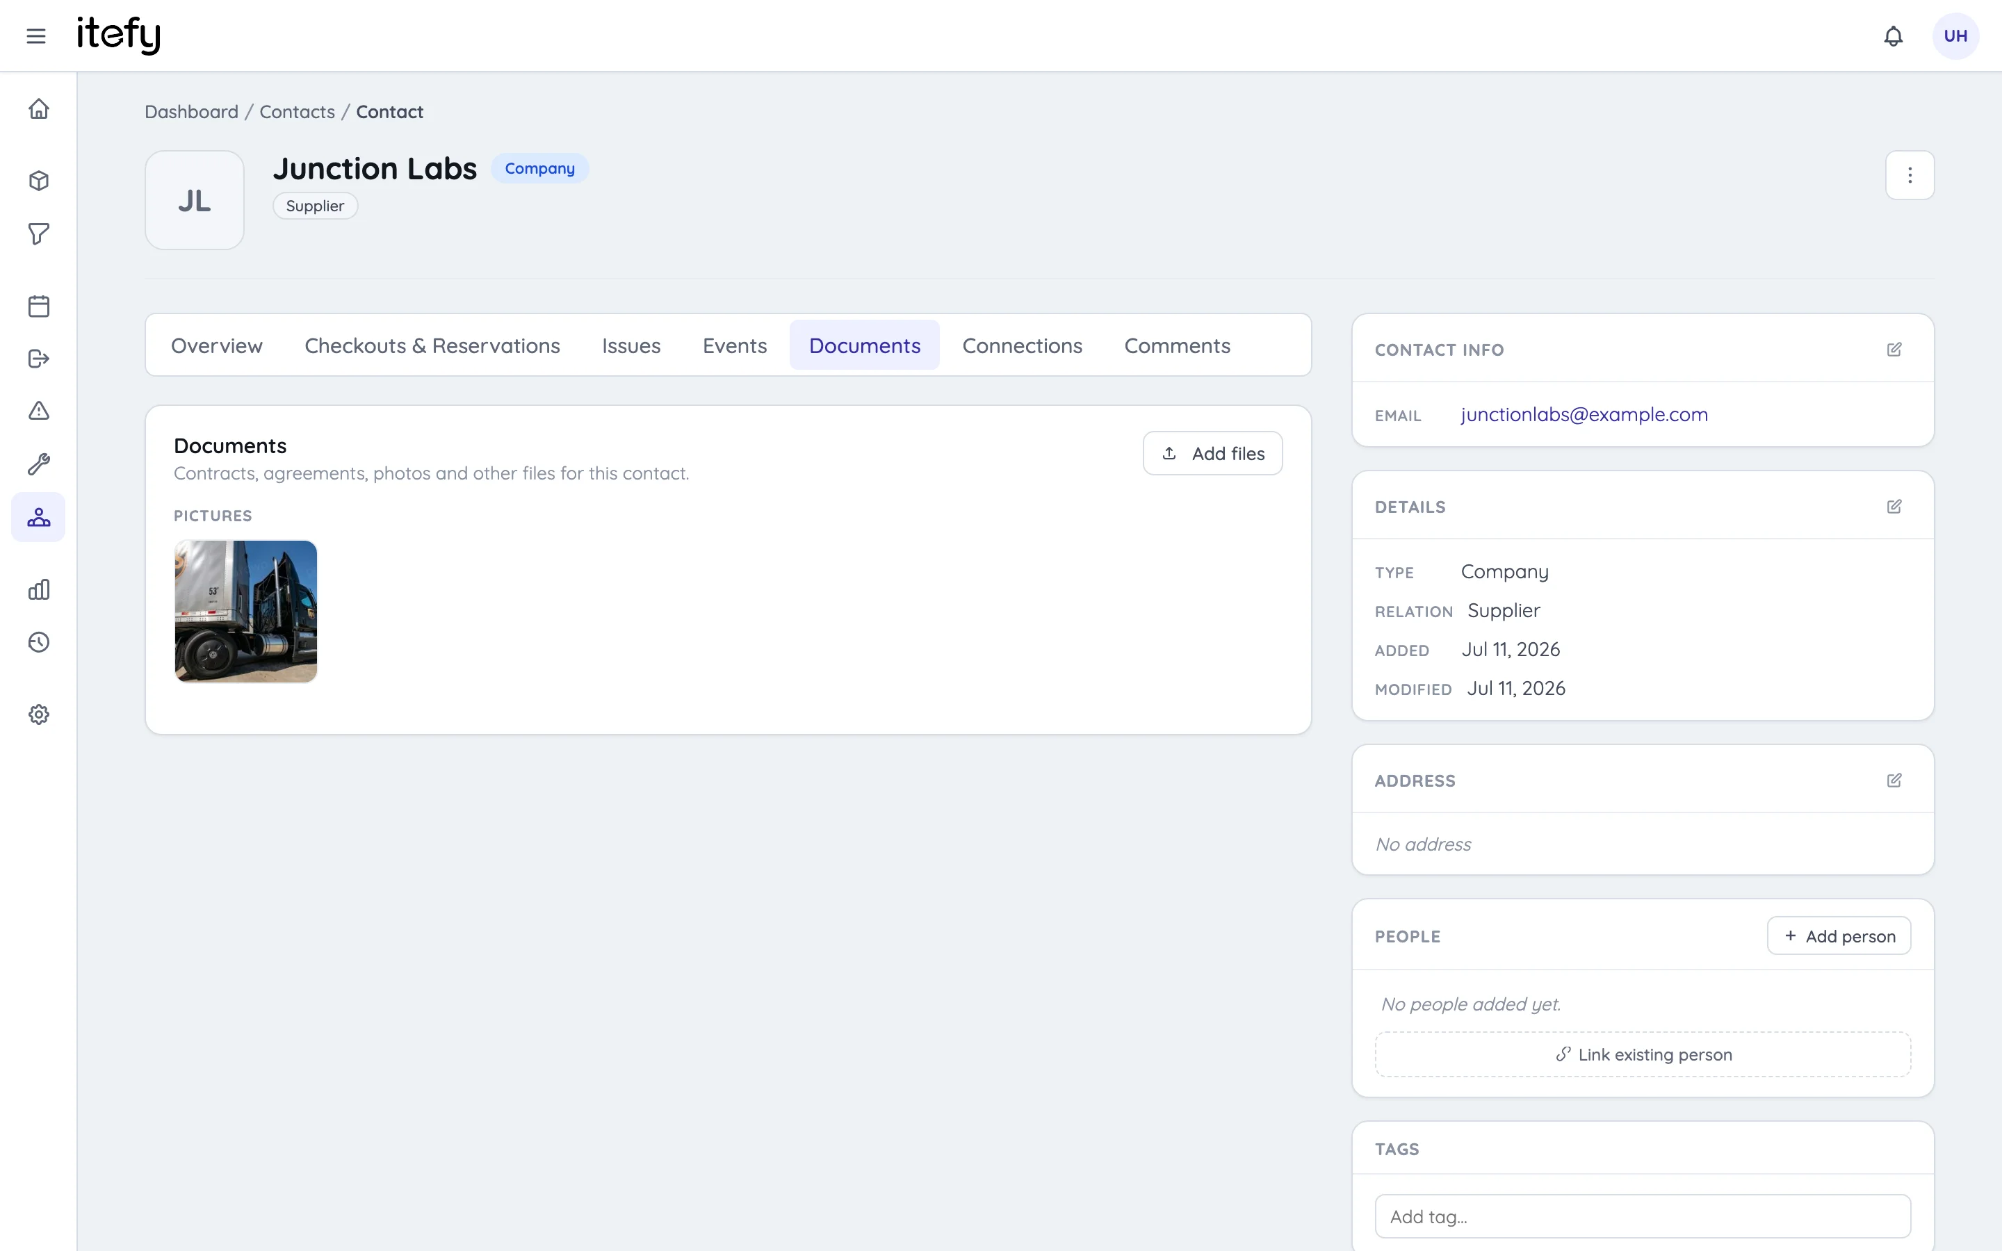Open the hamburger menu icon
Image resolution: width=2002 pixels, height=1251 pixels.
pyautogui.click(x=35, y=35)
